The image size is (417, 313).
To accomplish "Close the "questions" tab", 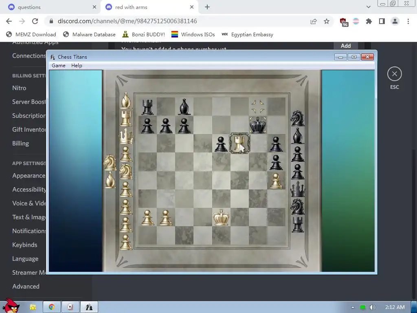I will point(94,7).
